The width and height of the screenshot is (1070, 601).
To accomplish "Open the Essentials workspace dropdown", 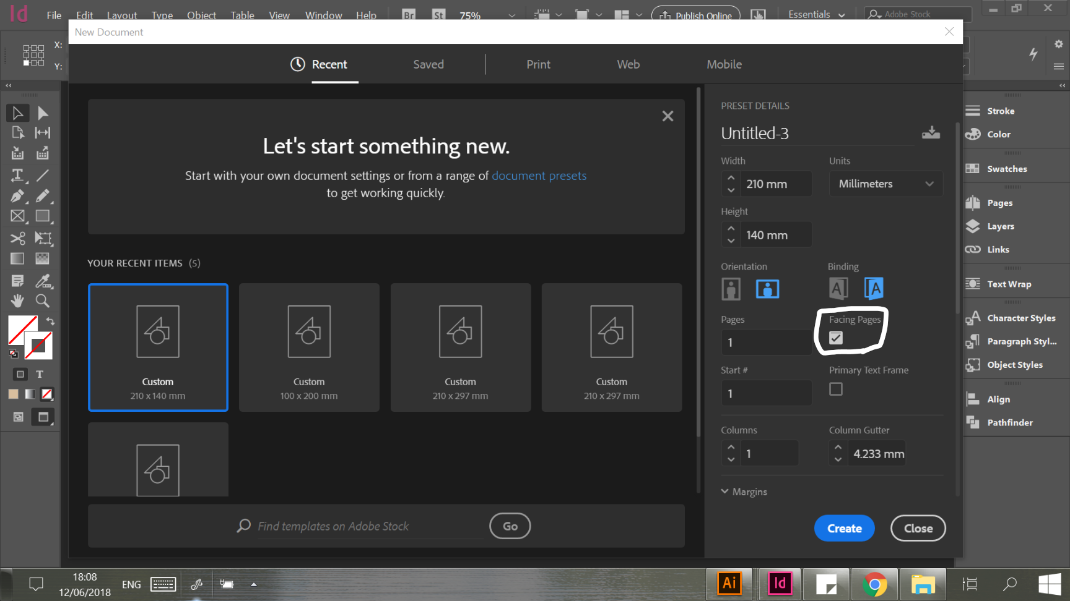I will click(x=817, y=14).
